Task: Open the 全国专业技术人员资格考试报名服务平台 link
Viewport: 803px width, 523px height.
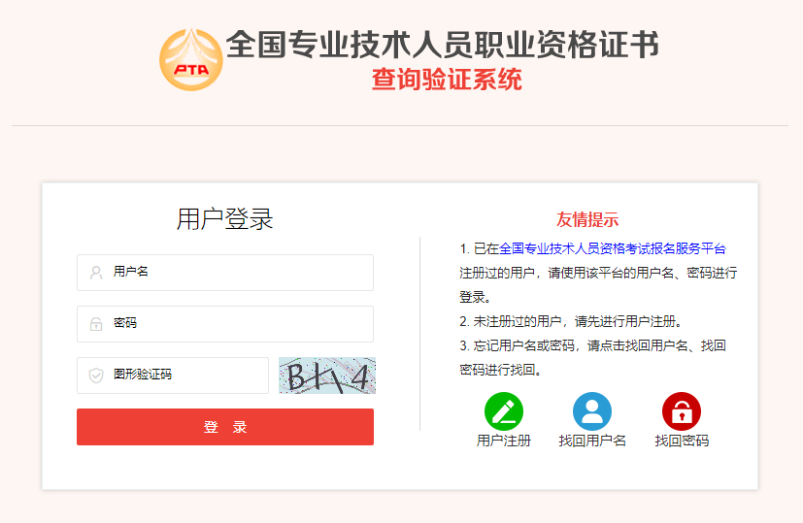Action: click(612, 249)
